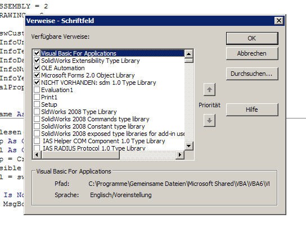Screen dimensions: 306x237
Task: Select 'SolidWorks 2008 Constant type library' row text
Action: tap(93, 126)
